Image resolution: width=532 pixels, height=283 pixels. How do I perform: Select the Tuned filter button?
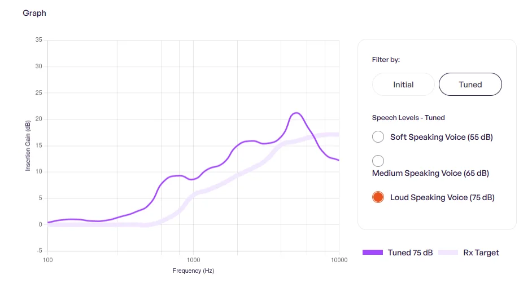click(470, 85)
